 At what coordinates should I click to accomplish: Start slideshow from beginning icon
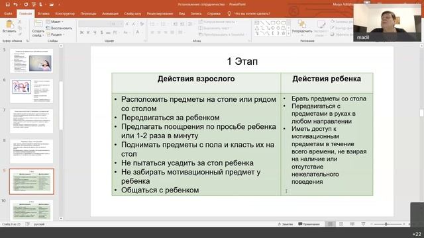[34, 5]
